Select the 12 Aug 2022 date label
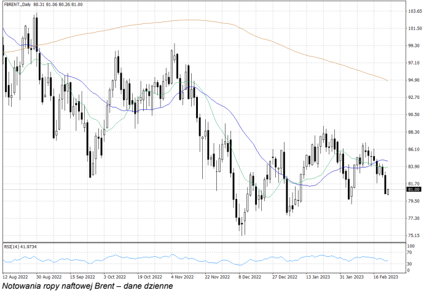424x293 pixels. (x=16, y=276)
